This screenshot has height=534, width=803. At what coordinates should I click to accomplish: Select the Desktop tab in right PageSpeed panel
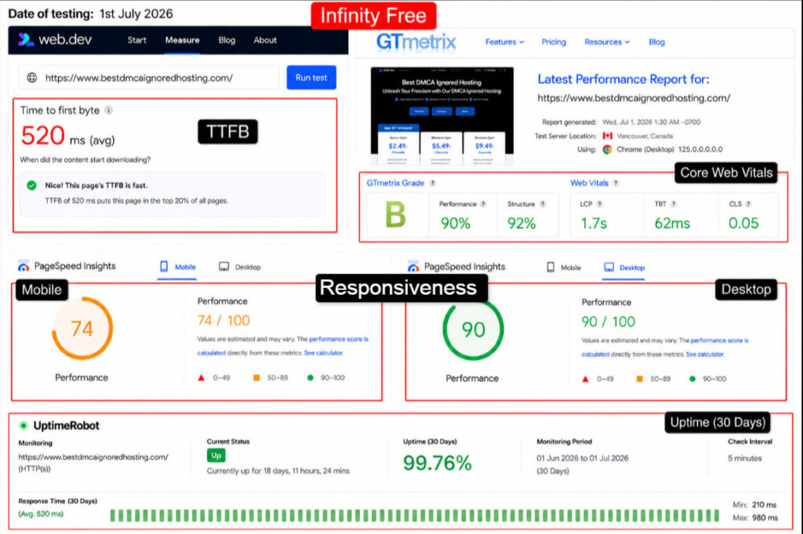[624, 267]
